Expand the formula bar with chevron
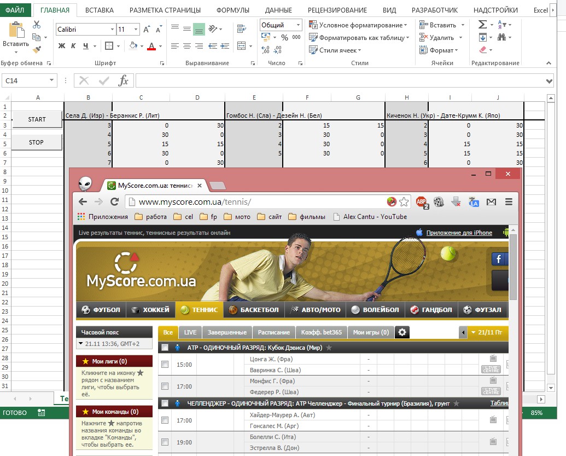The image size is (566, 456). (549, 81)
